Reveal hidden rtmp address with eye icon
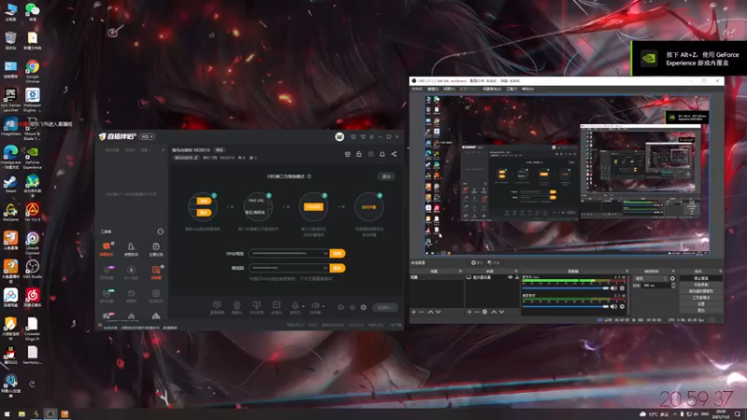Screen dimensions: 747x420 [x=325, y=253]
